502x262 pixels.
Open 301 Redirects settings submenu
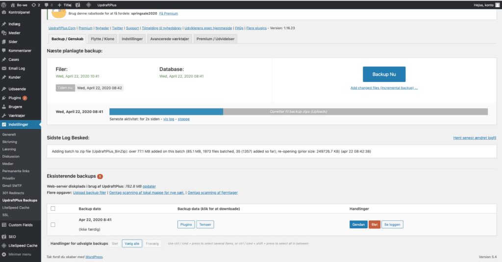13,193
